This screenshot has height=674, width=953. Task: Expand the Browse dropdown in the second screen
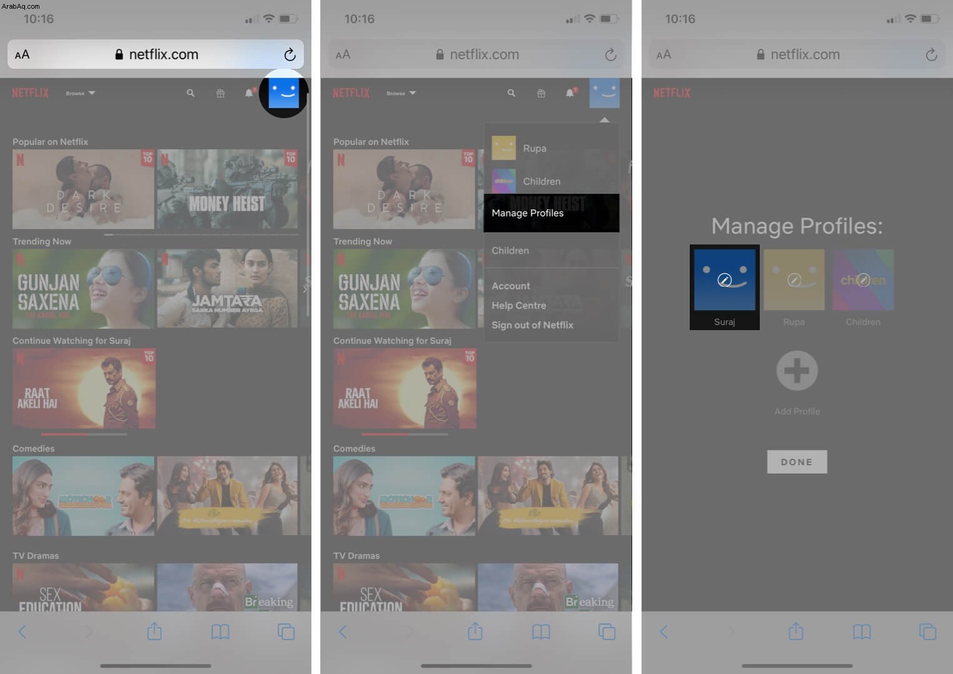(401, 93)
